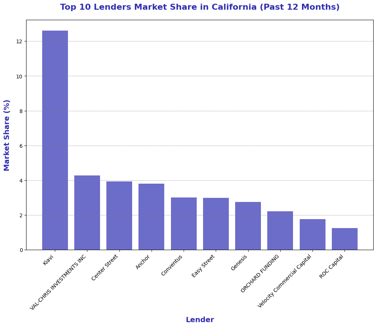The width and height of the screenshot is (377, 327).
Task: Click the Kiavi bar
Action: (x=55, y=140)
